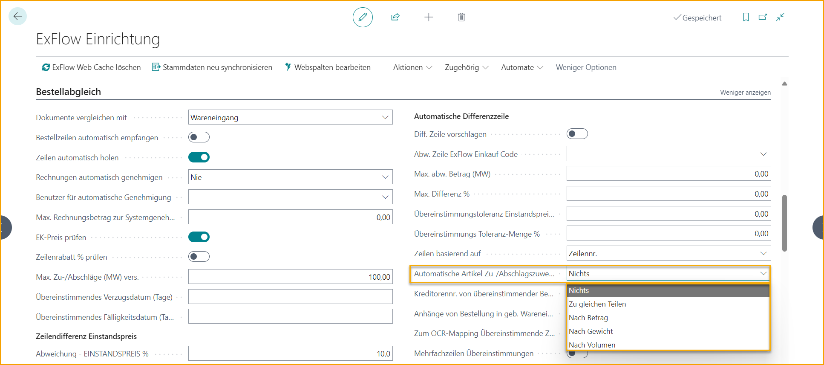Click Übereinstimmendes Fälligkeitsdatum field

coord(291,316)
